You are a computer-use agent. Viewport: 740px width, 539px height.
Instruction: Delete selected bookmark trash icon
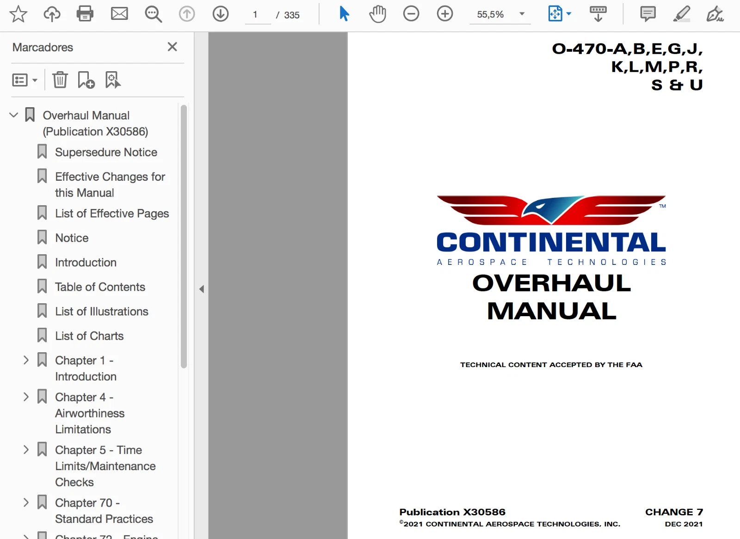click(60, 80)
